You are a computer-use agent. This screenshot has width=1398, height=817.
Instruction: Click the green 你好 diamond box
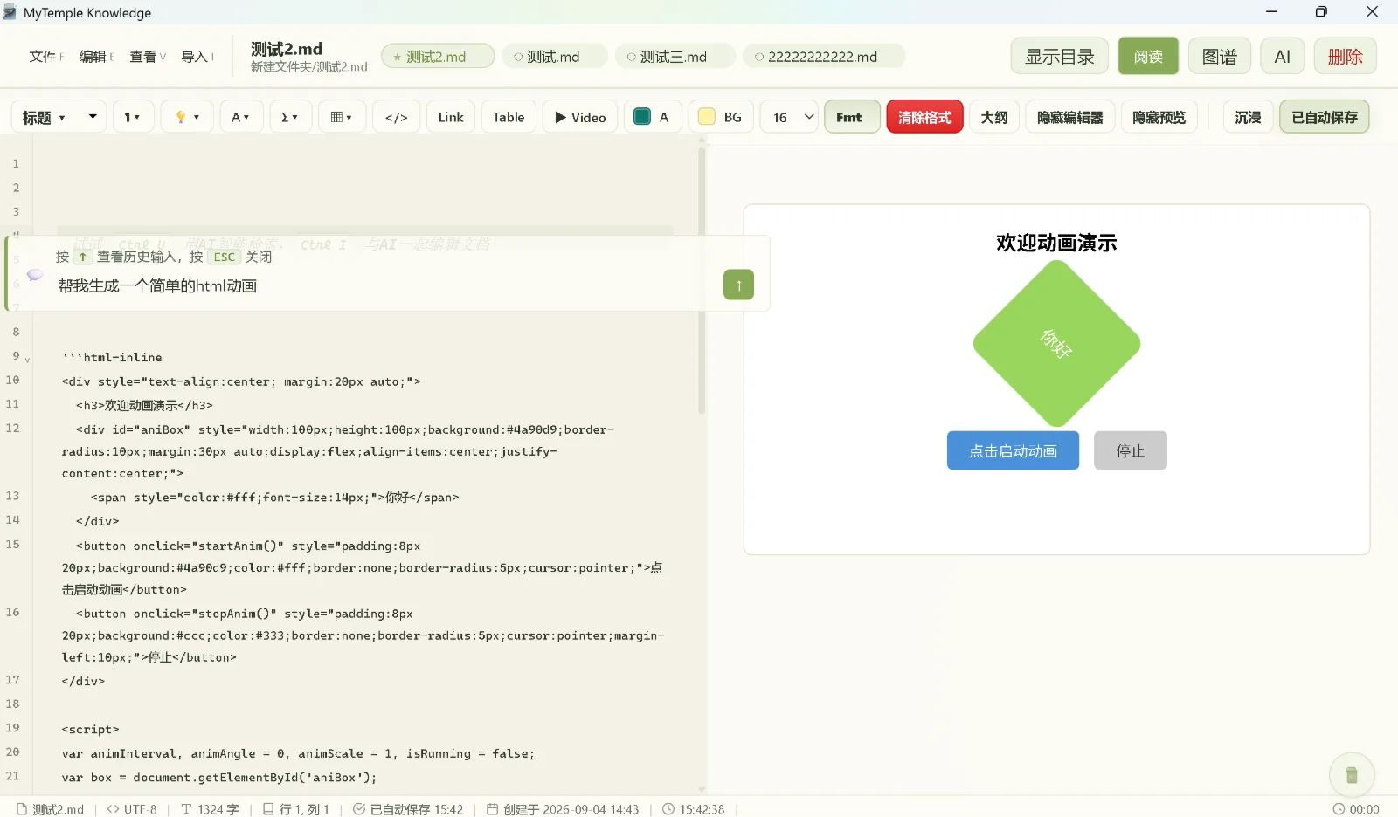click(x=1056, y=344)
